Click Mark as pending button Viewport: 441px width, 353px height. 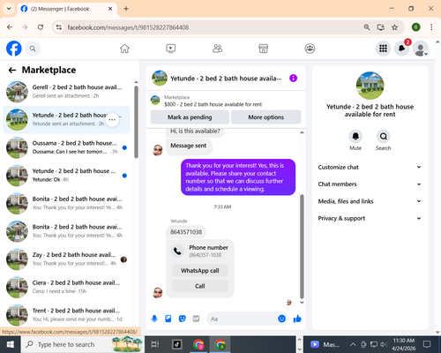coord(190,117)
